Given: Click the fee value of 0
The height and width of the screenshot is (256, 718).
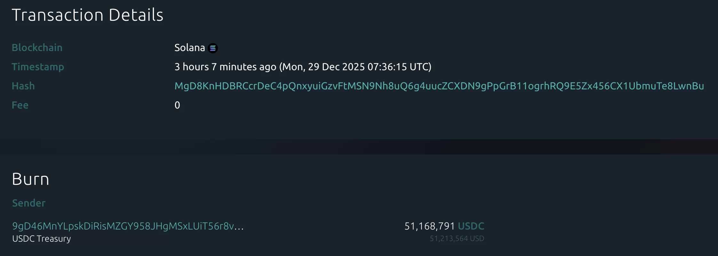Looking at the screenshot, I should coord(177,105).
